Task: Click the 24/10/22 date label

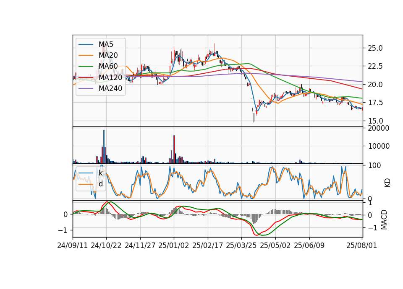Action: point(106,245)
